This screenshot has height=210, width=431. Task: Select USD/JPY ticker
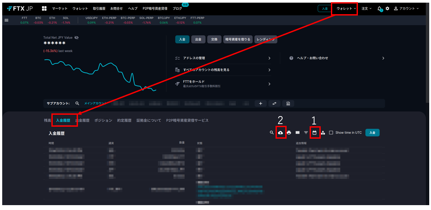[x=92, y=20]
